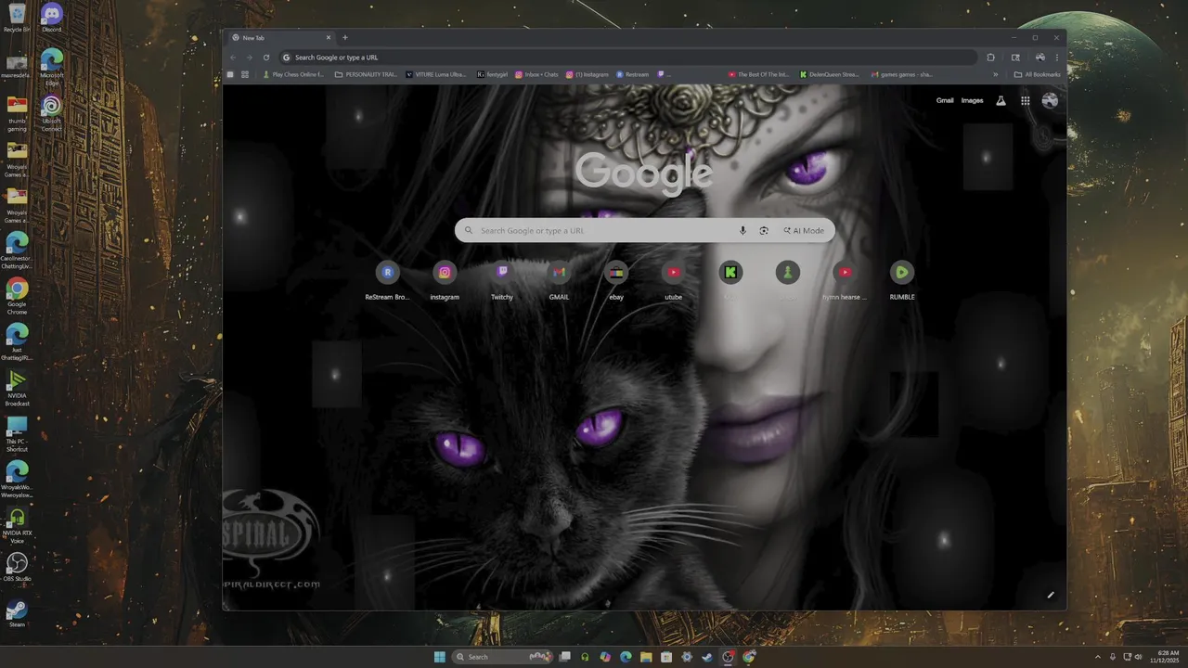Search by image with Google Lens icon
The image size is (1188, 668).
[x=764, y=230]
